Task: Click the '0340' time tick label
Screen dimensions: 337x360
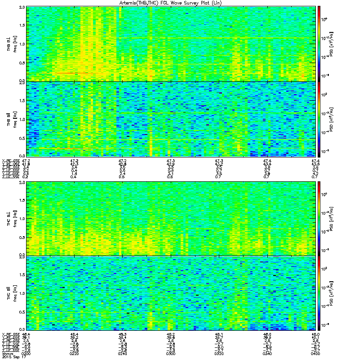Action: point(267,354)
